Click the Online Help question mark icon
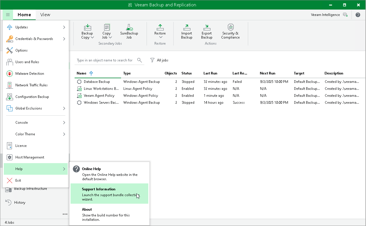Image resolution: width=366 pixels, height=226 pixels. tap(76, 169)
